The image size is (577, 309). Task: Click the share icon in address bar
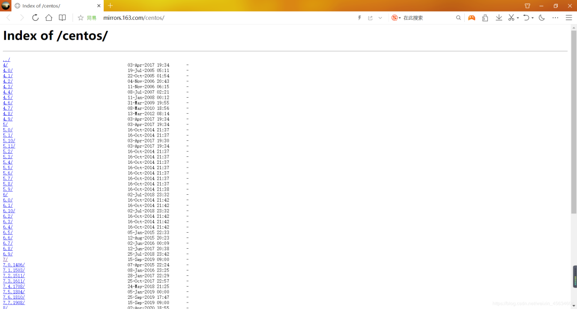tap(370, 18)
